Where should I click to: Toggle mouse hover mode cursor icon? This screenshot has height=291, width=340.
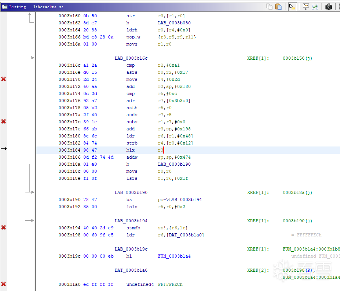292,7
